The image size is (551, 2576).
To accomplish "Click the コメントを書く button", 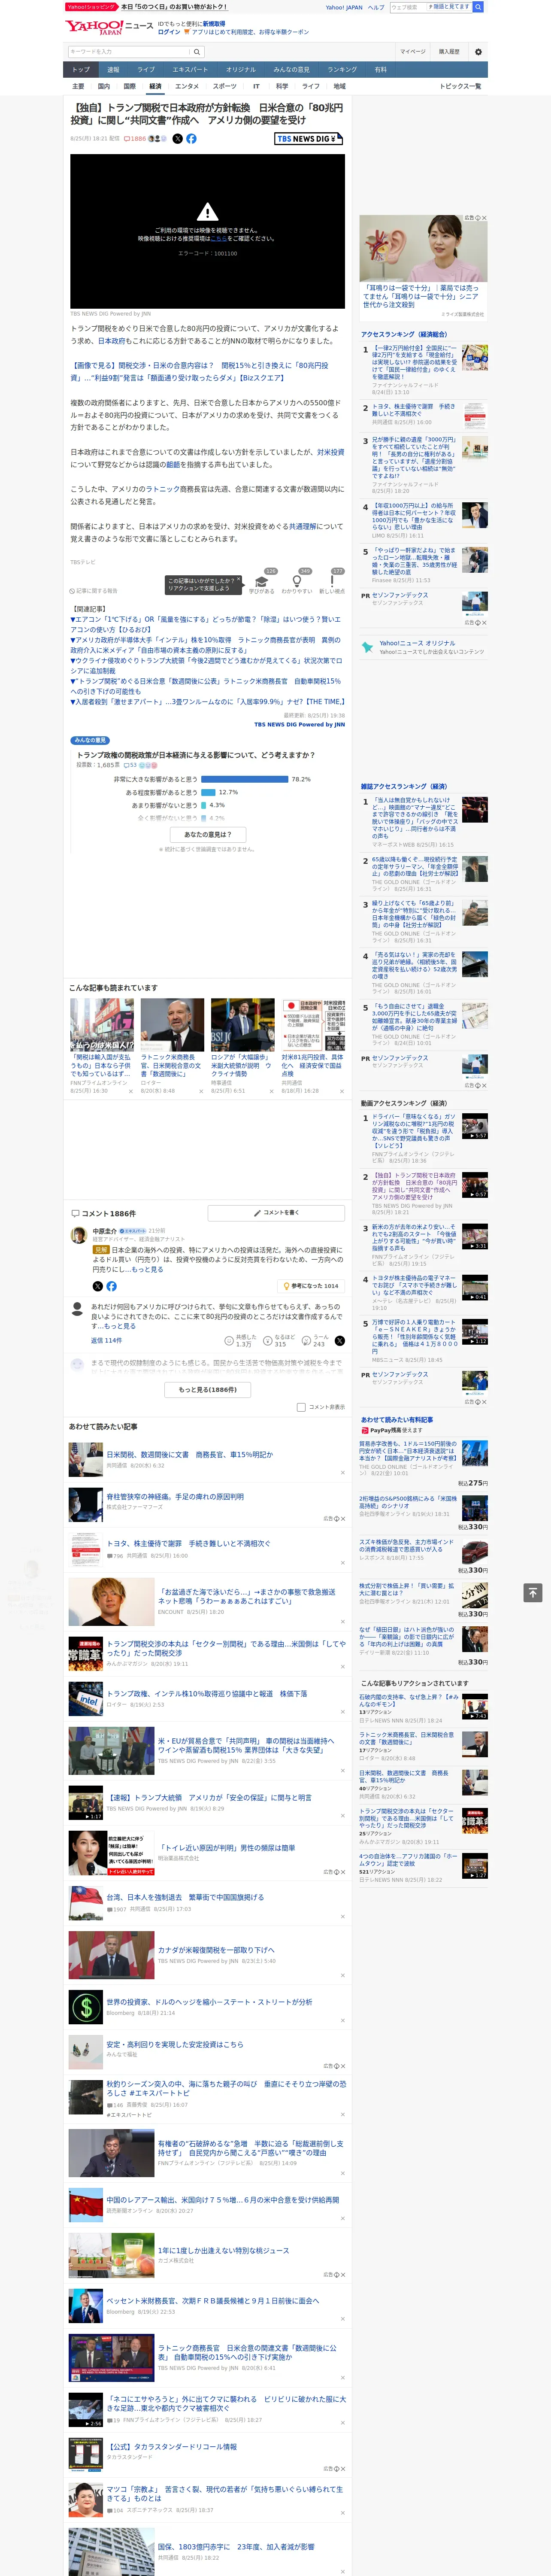I will 277,1213.
